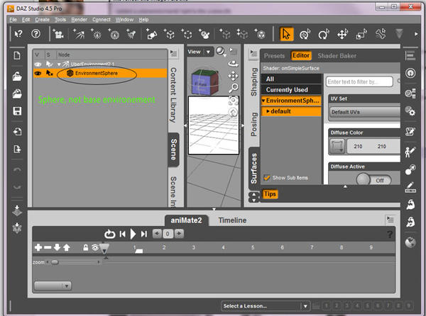Click the globe icon in right sidebar
This screenshot has width=426, height=316.
410,242
